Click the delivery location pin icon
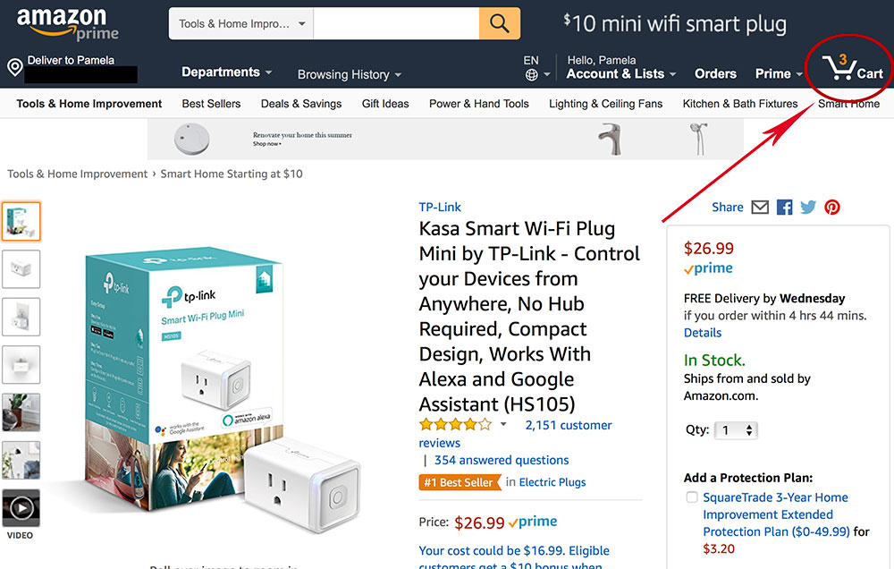 [14, 66]
